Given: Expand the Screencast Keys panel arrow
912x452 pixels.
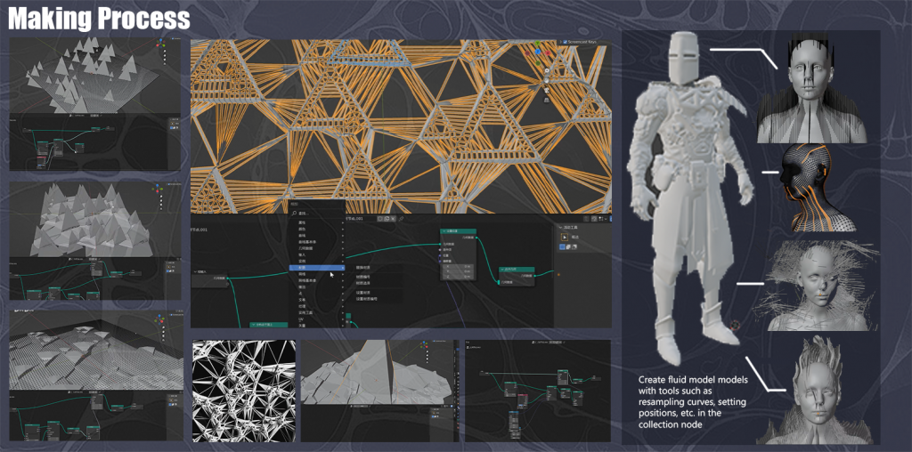Looking at the screenshot, I should (560, 42).
